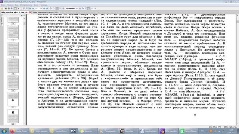Open the Помощь menu
Viewport: 239px width, 134px height.
pos(43,5)
